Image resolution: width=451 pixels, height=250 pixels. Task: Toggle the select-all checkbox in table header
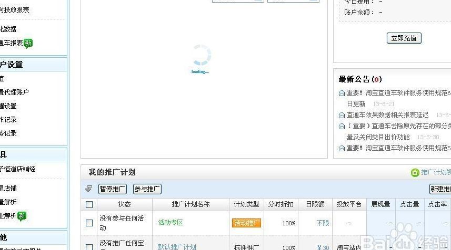pos(89,204)
